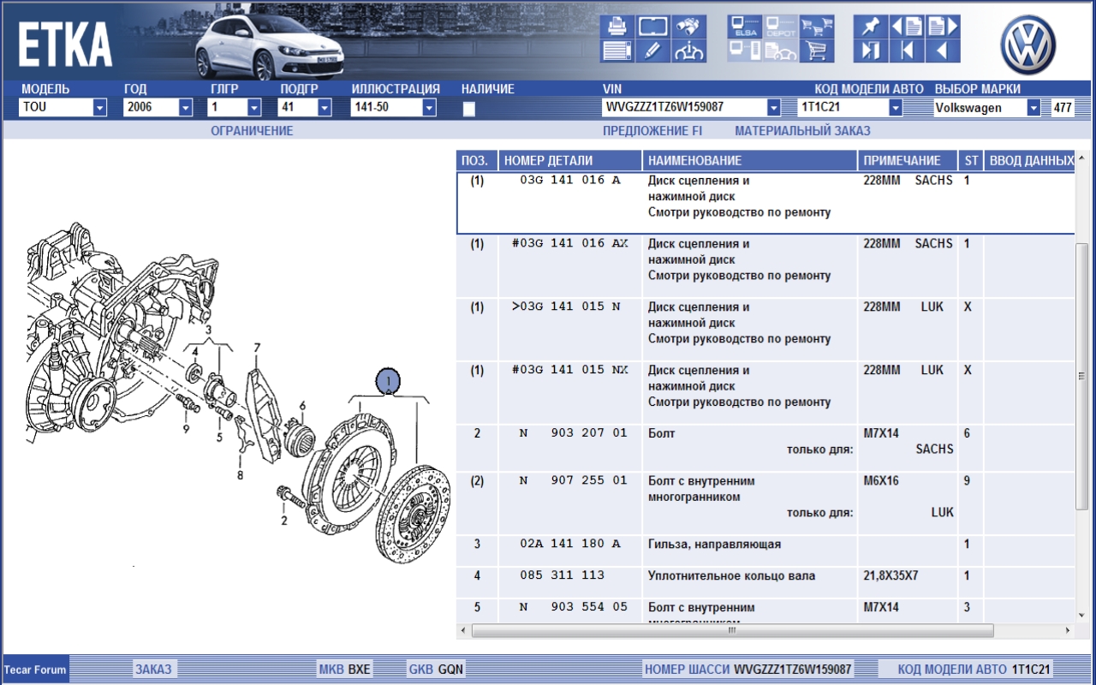Launch the ELSA link icon

tap(745, 26)
